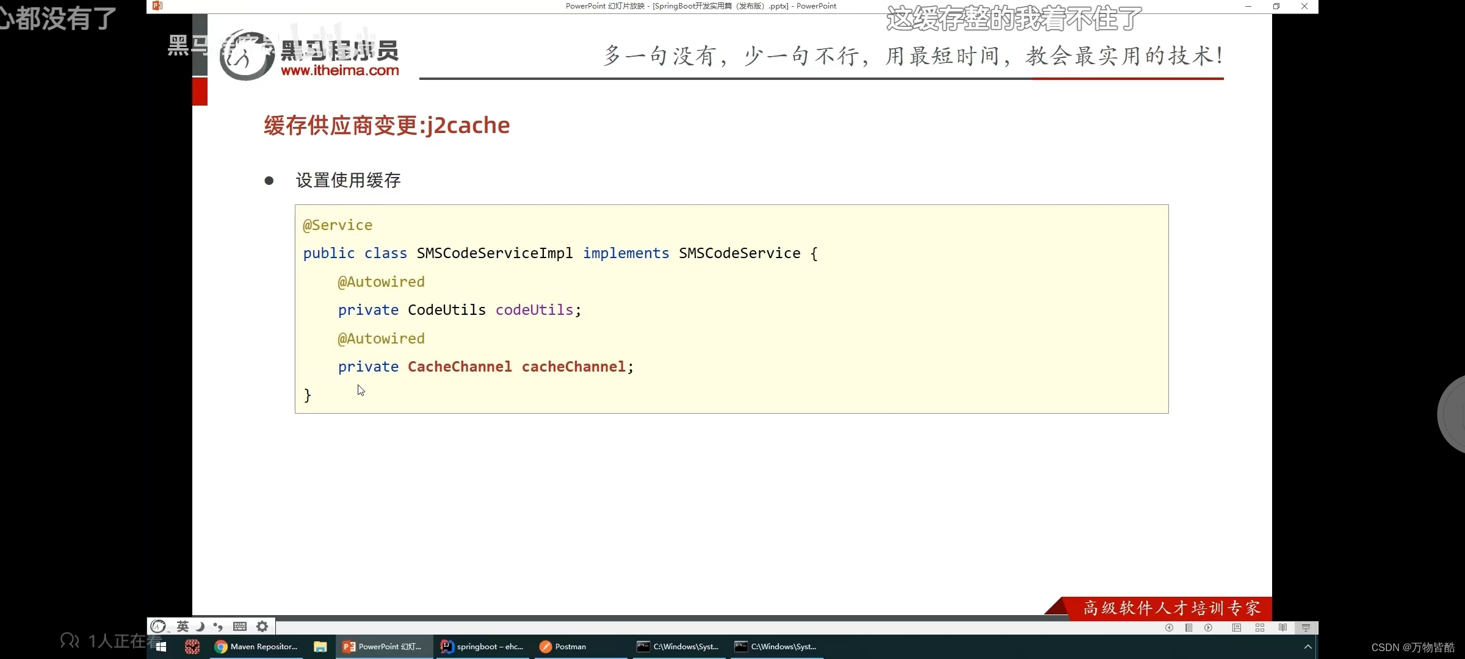Click the 设置使用缓存 bullet text

348,180
